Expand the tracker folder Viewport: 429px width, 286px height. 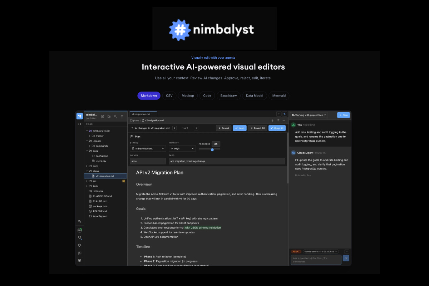[x=90, y=136]
